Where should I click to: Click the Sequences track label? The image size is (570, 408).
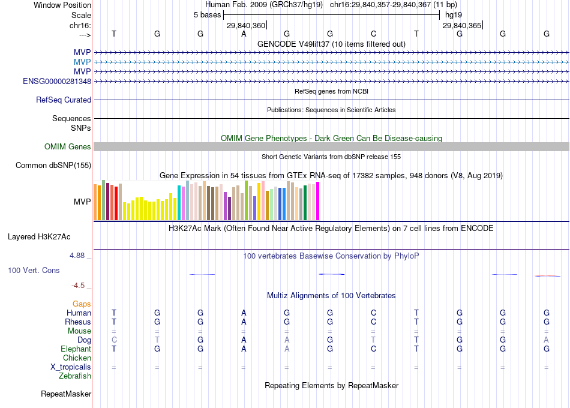point(71,118)
